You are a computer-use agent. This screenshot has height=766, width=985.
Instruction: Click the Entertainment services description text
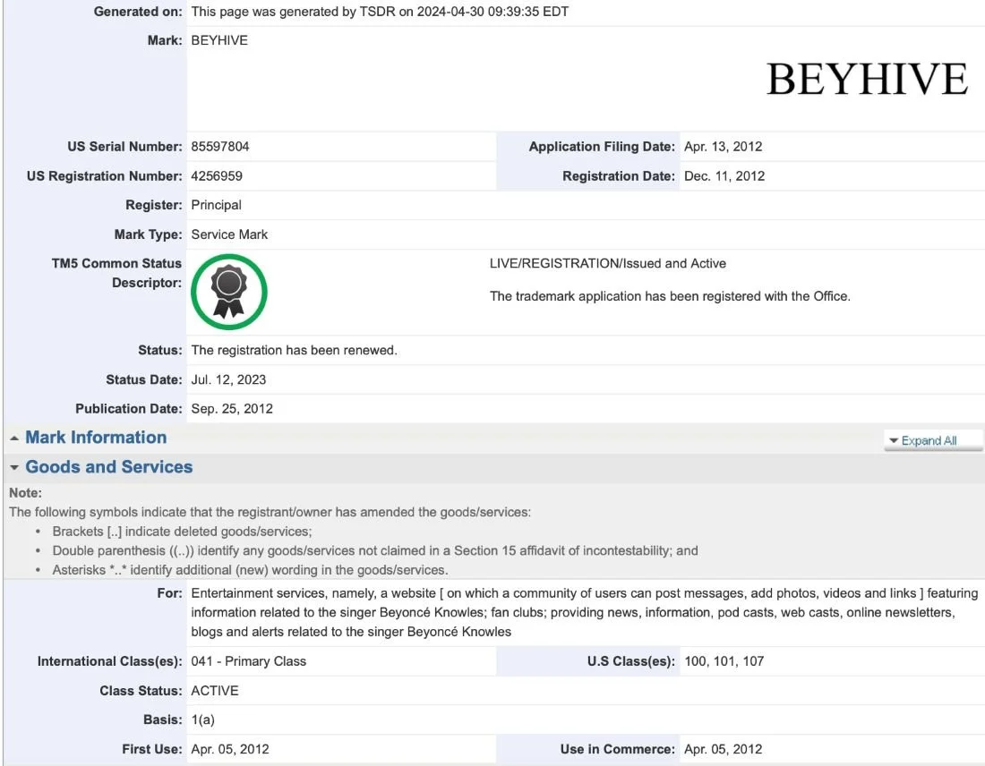pyautogui.click(x=584, y=612)
